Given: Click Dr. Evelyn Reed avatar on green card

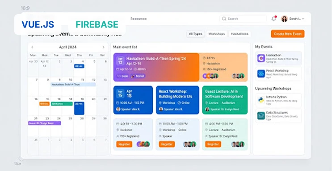Looking at the screenshot, I should [x=207, y=109].
